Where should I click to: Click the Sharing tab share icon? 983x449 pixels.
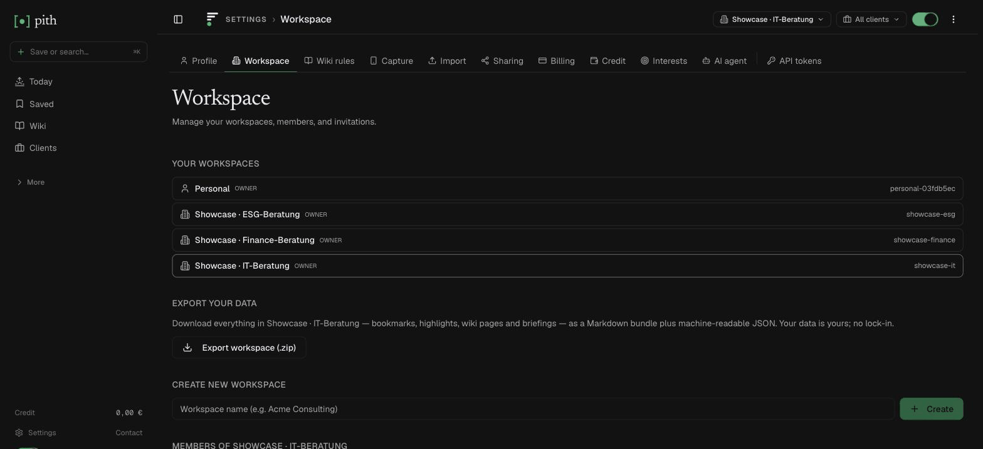485,61
